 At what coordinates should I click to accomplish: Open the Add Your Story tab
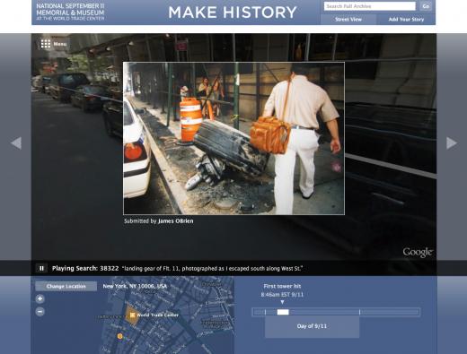406,20
